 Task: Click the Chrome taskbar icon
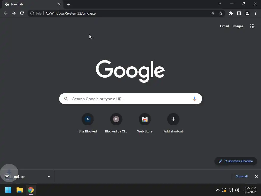31,190
